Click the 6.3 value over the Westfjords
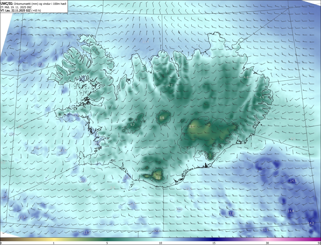The image size is (321, 245). pos(80,69)
